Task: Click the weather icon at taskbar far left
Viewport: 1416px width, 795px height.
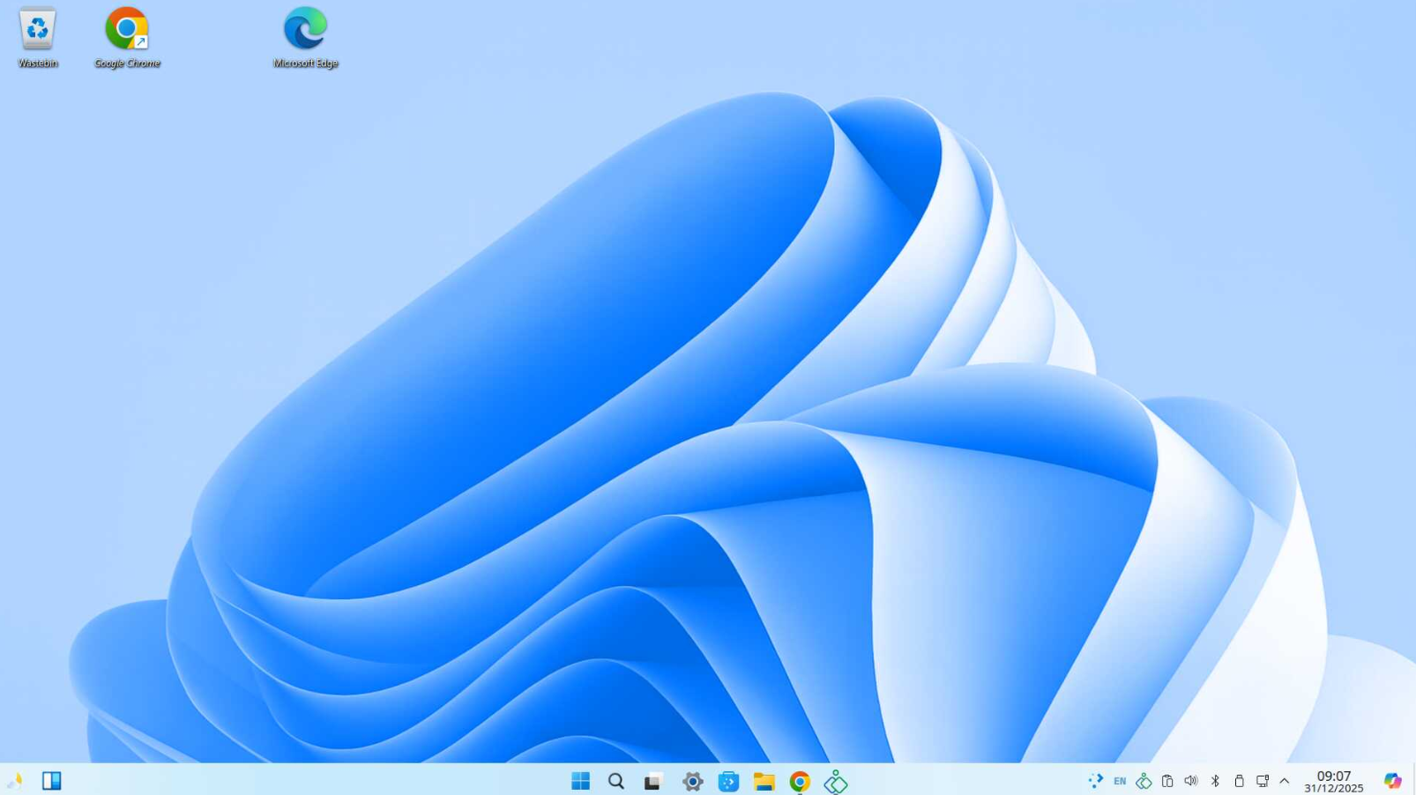Action: 15,781
